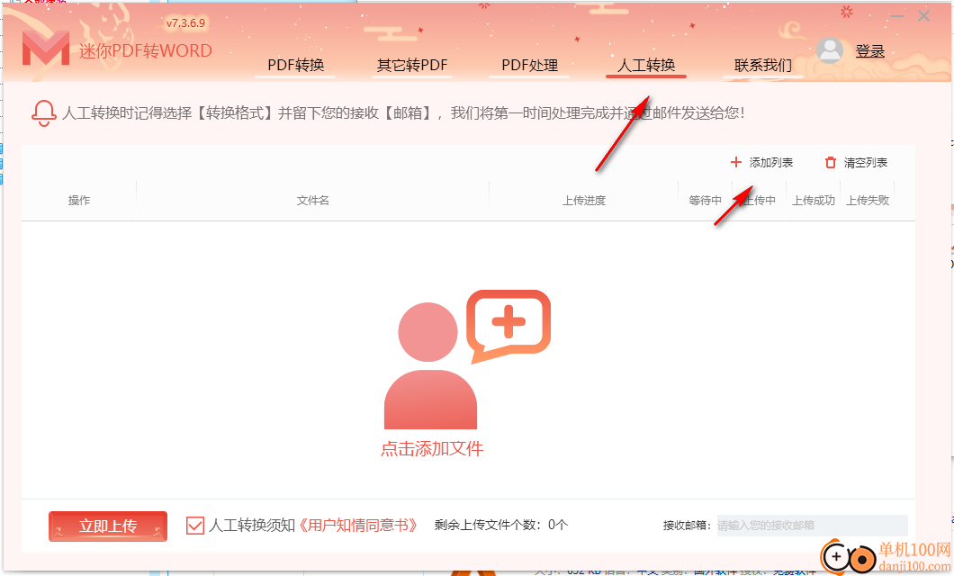Click the 添加列表 label
Image resolution: width=954 pixels, height=576 pixels.
(771, 162)
